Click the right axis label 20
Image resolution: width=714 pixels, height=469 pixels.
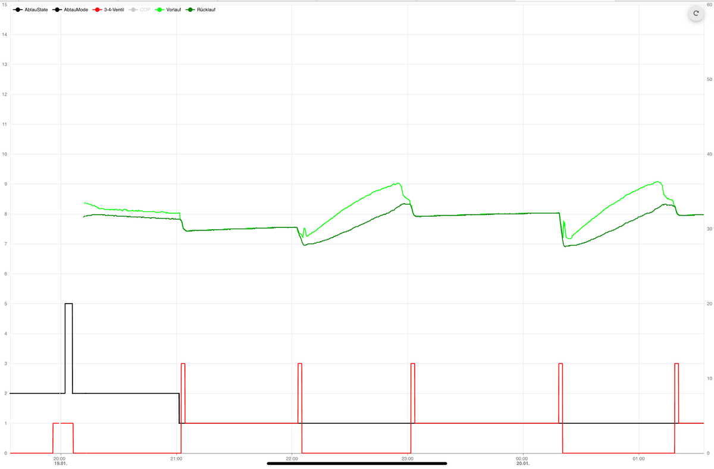click(709, 304)
